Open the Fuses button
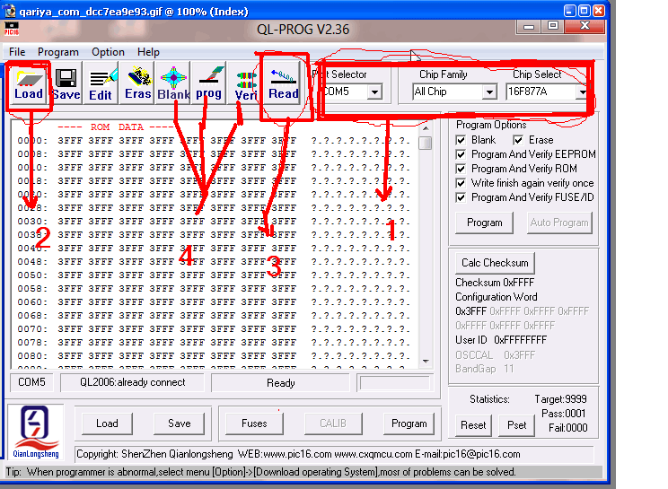This screenshot has width=668, height=489. 254,424
